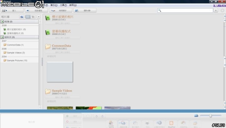This screenshot has width=226, height=128.
Task: Click the 標示星號的相片 heading in main pane
Action: [x=63, y=17]
